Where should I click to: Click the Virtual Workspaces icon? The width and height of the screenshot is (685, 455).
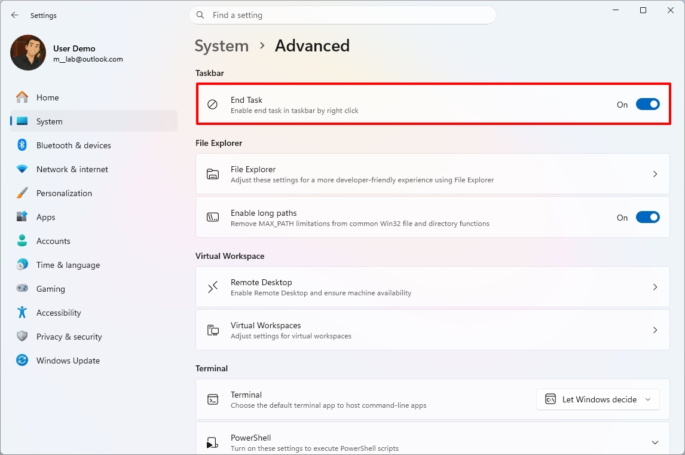coord(213,330)
